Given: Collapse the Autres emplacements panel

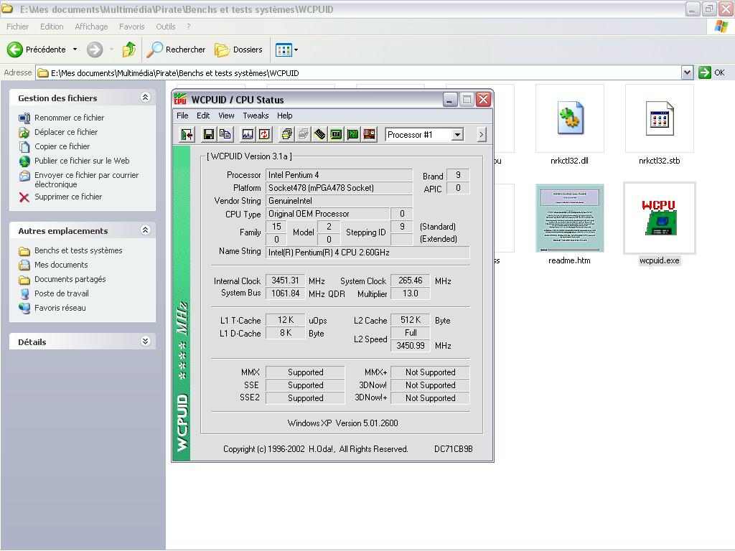Looking at the screenshot, I should (145, 230).
